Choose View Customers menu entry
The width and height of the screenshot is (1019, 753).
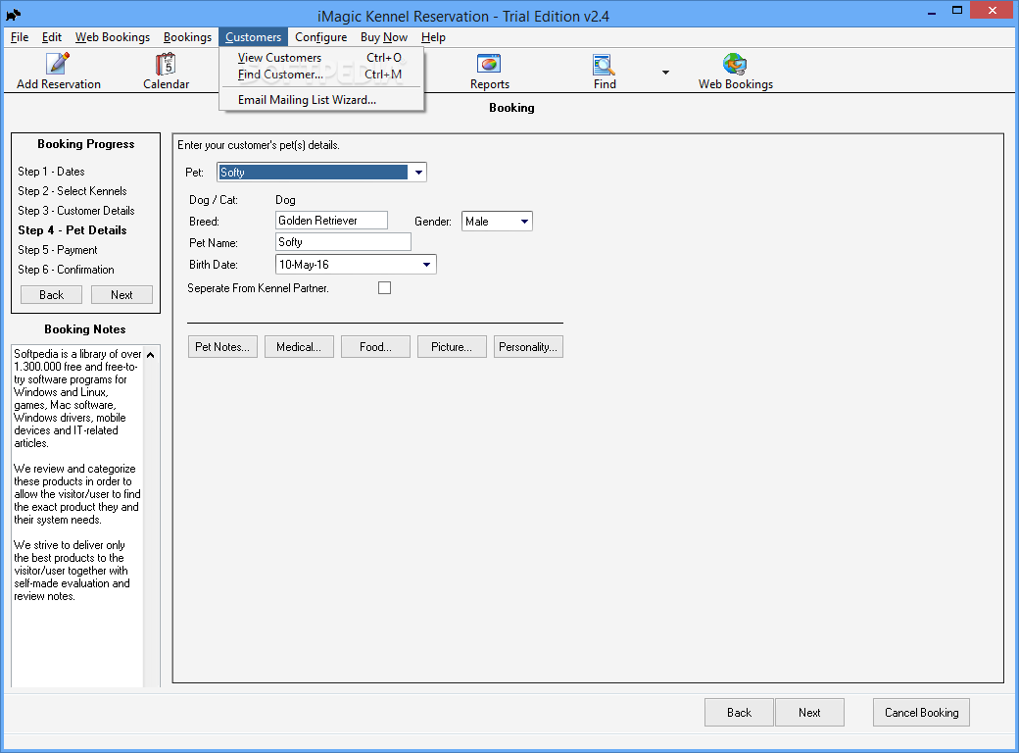321,57
